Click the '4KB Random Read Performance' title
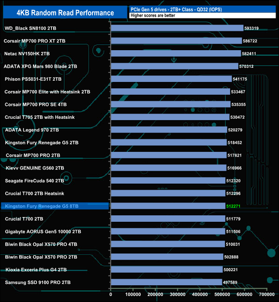The height and width of the screenshot is (302, 279). 65,13
